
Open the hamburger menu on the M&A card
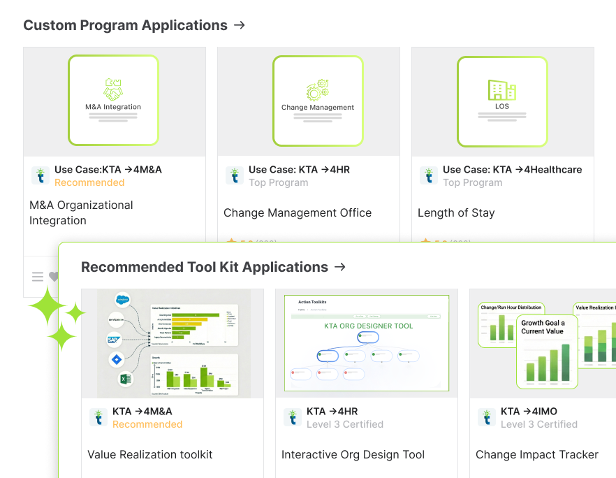[38, 277]
